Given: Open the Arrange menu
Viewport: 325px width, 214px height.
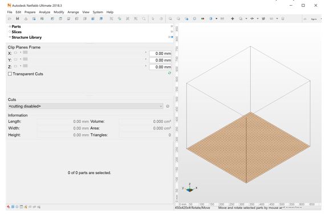Looking at the screenshot, I should click(x=73, y=12).
